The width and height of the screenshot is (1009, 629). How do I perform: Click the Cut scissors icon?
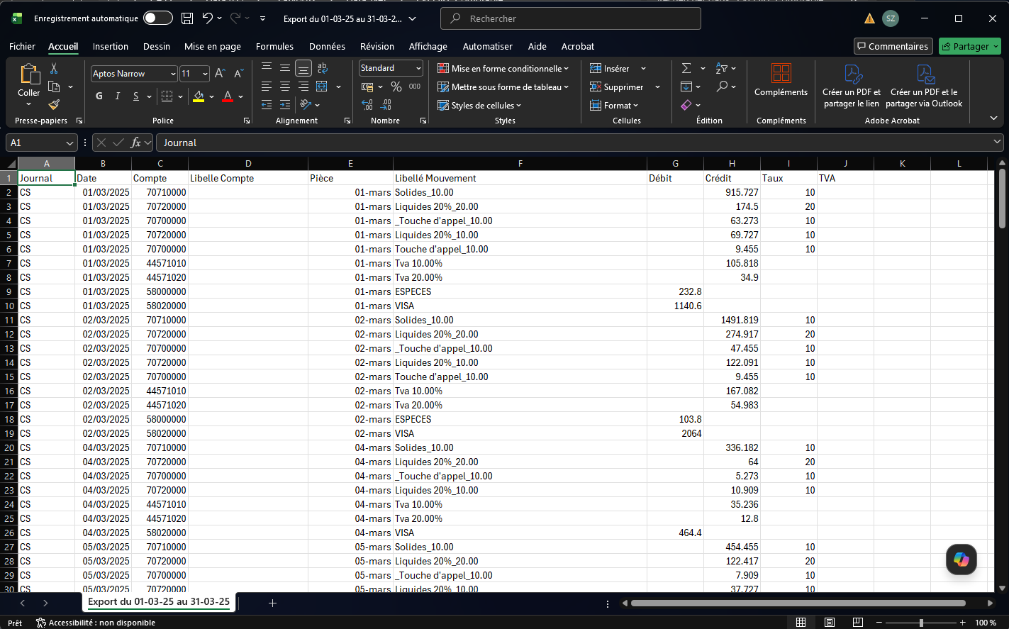click(x=54, y=69)
